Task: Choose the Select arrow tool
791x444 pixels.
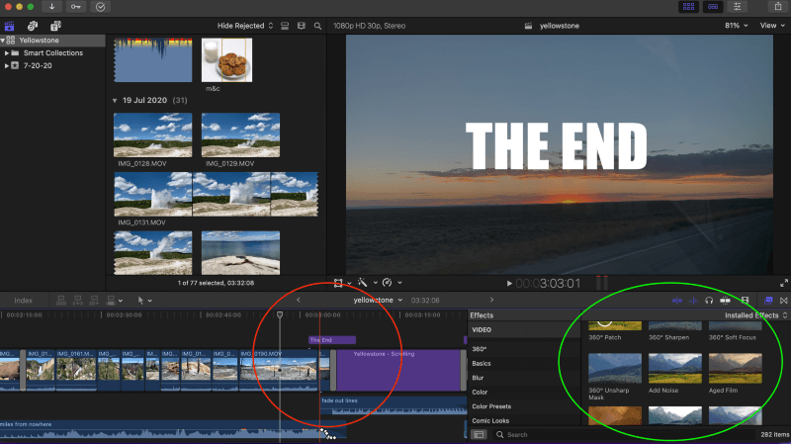Action: pos(140,301)
